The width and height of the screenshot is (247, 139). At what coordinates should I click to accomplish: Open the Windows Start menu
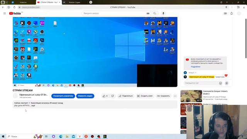pyautogui.click(x=3, y=136)
